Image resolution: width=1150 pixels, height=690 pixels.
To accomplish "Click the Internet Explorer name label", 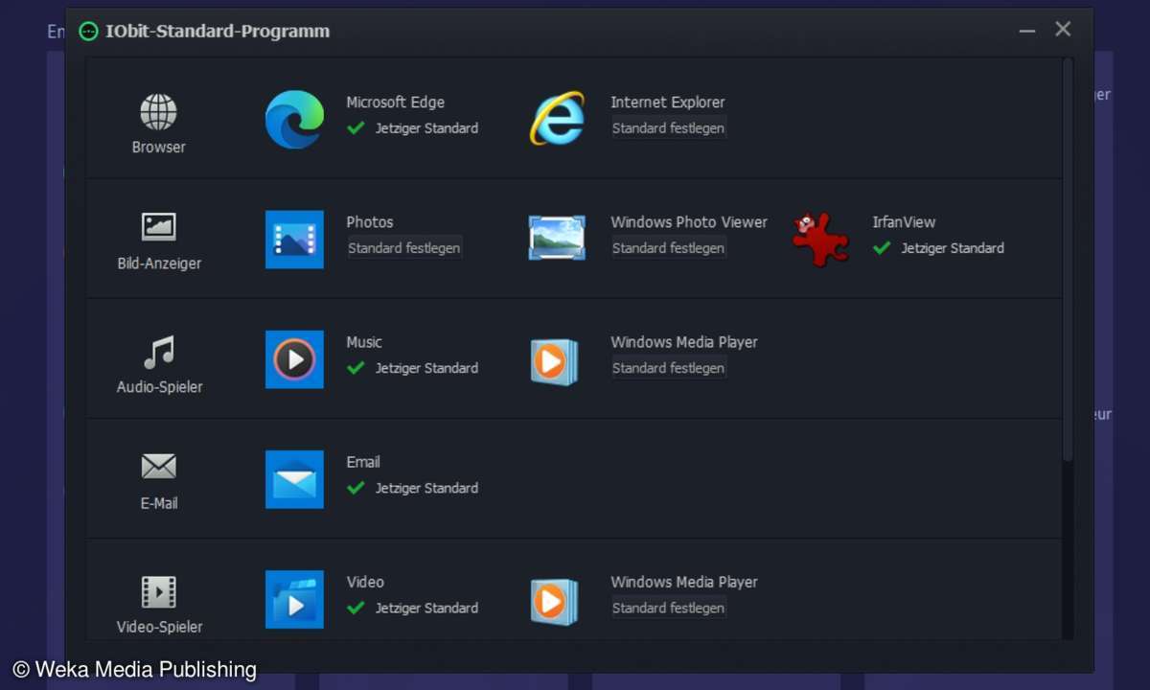I will [668, 103].
